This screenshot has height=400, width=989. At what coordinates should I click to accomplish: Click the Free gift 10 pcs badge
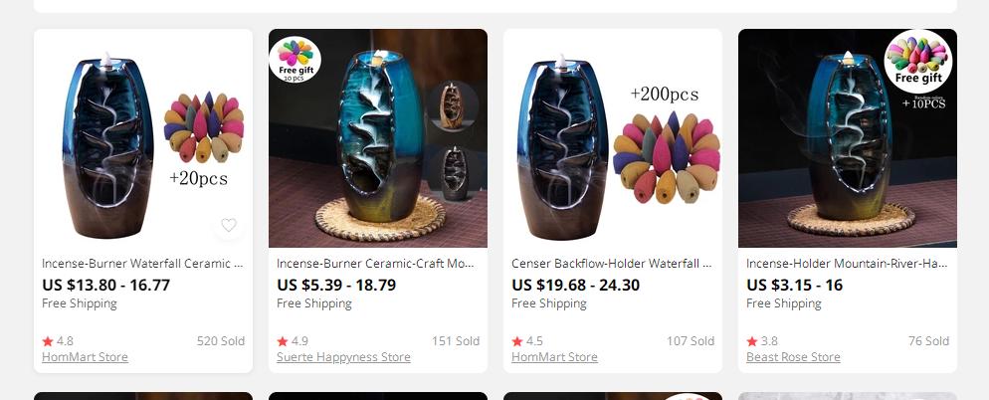pos(296,60)
